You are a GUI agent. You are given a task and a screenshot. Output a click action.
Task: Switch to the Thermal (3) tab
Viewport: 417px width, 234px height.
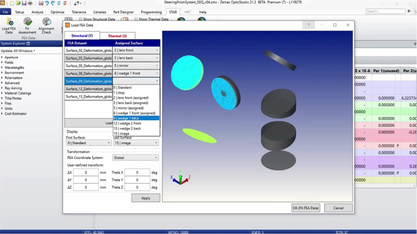tap(117, 36)
